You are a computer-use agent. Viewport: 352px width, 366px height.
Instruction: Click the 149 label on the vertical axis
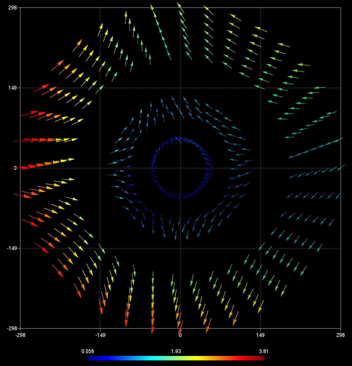[12, 88]
